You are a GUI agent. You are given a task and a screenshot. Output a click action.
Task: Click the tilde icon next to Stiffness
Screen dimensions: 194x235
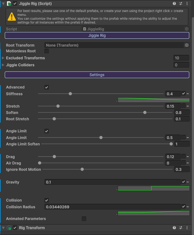click(x=188, y=94)
